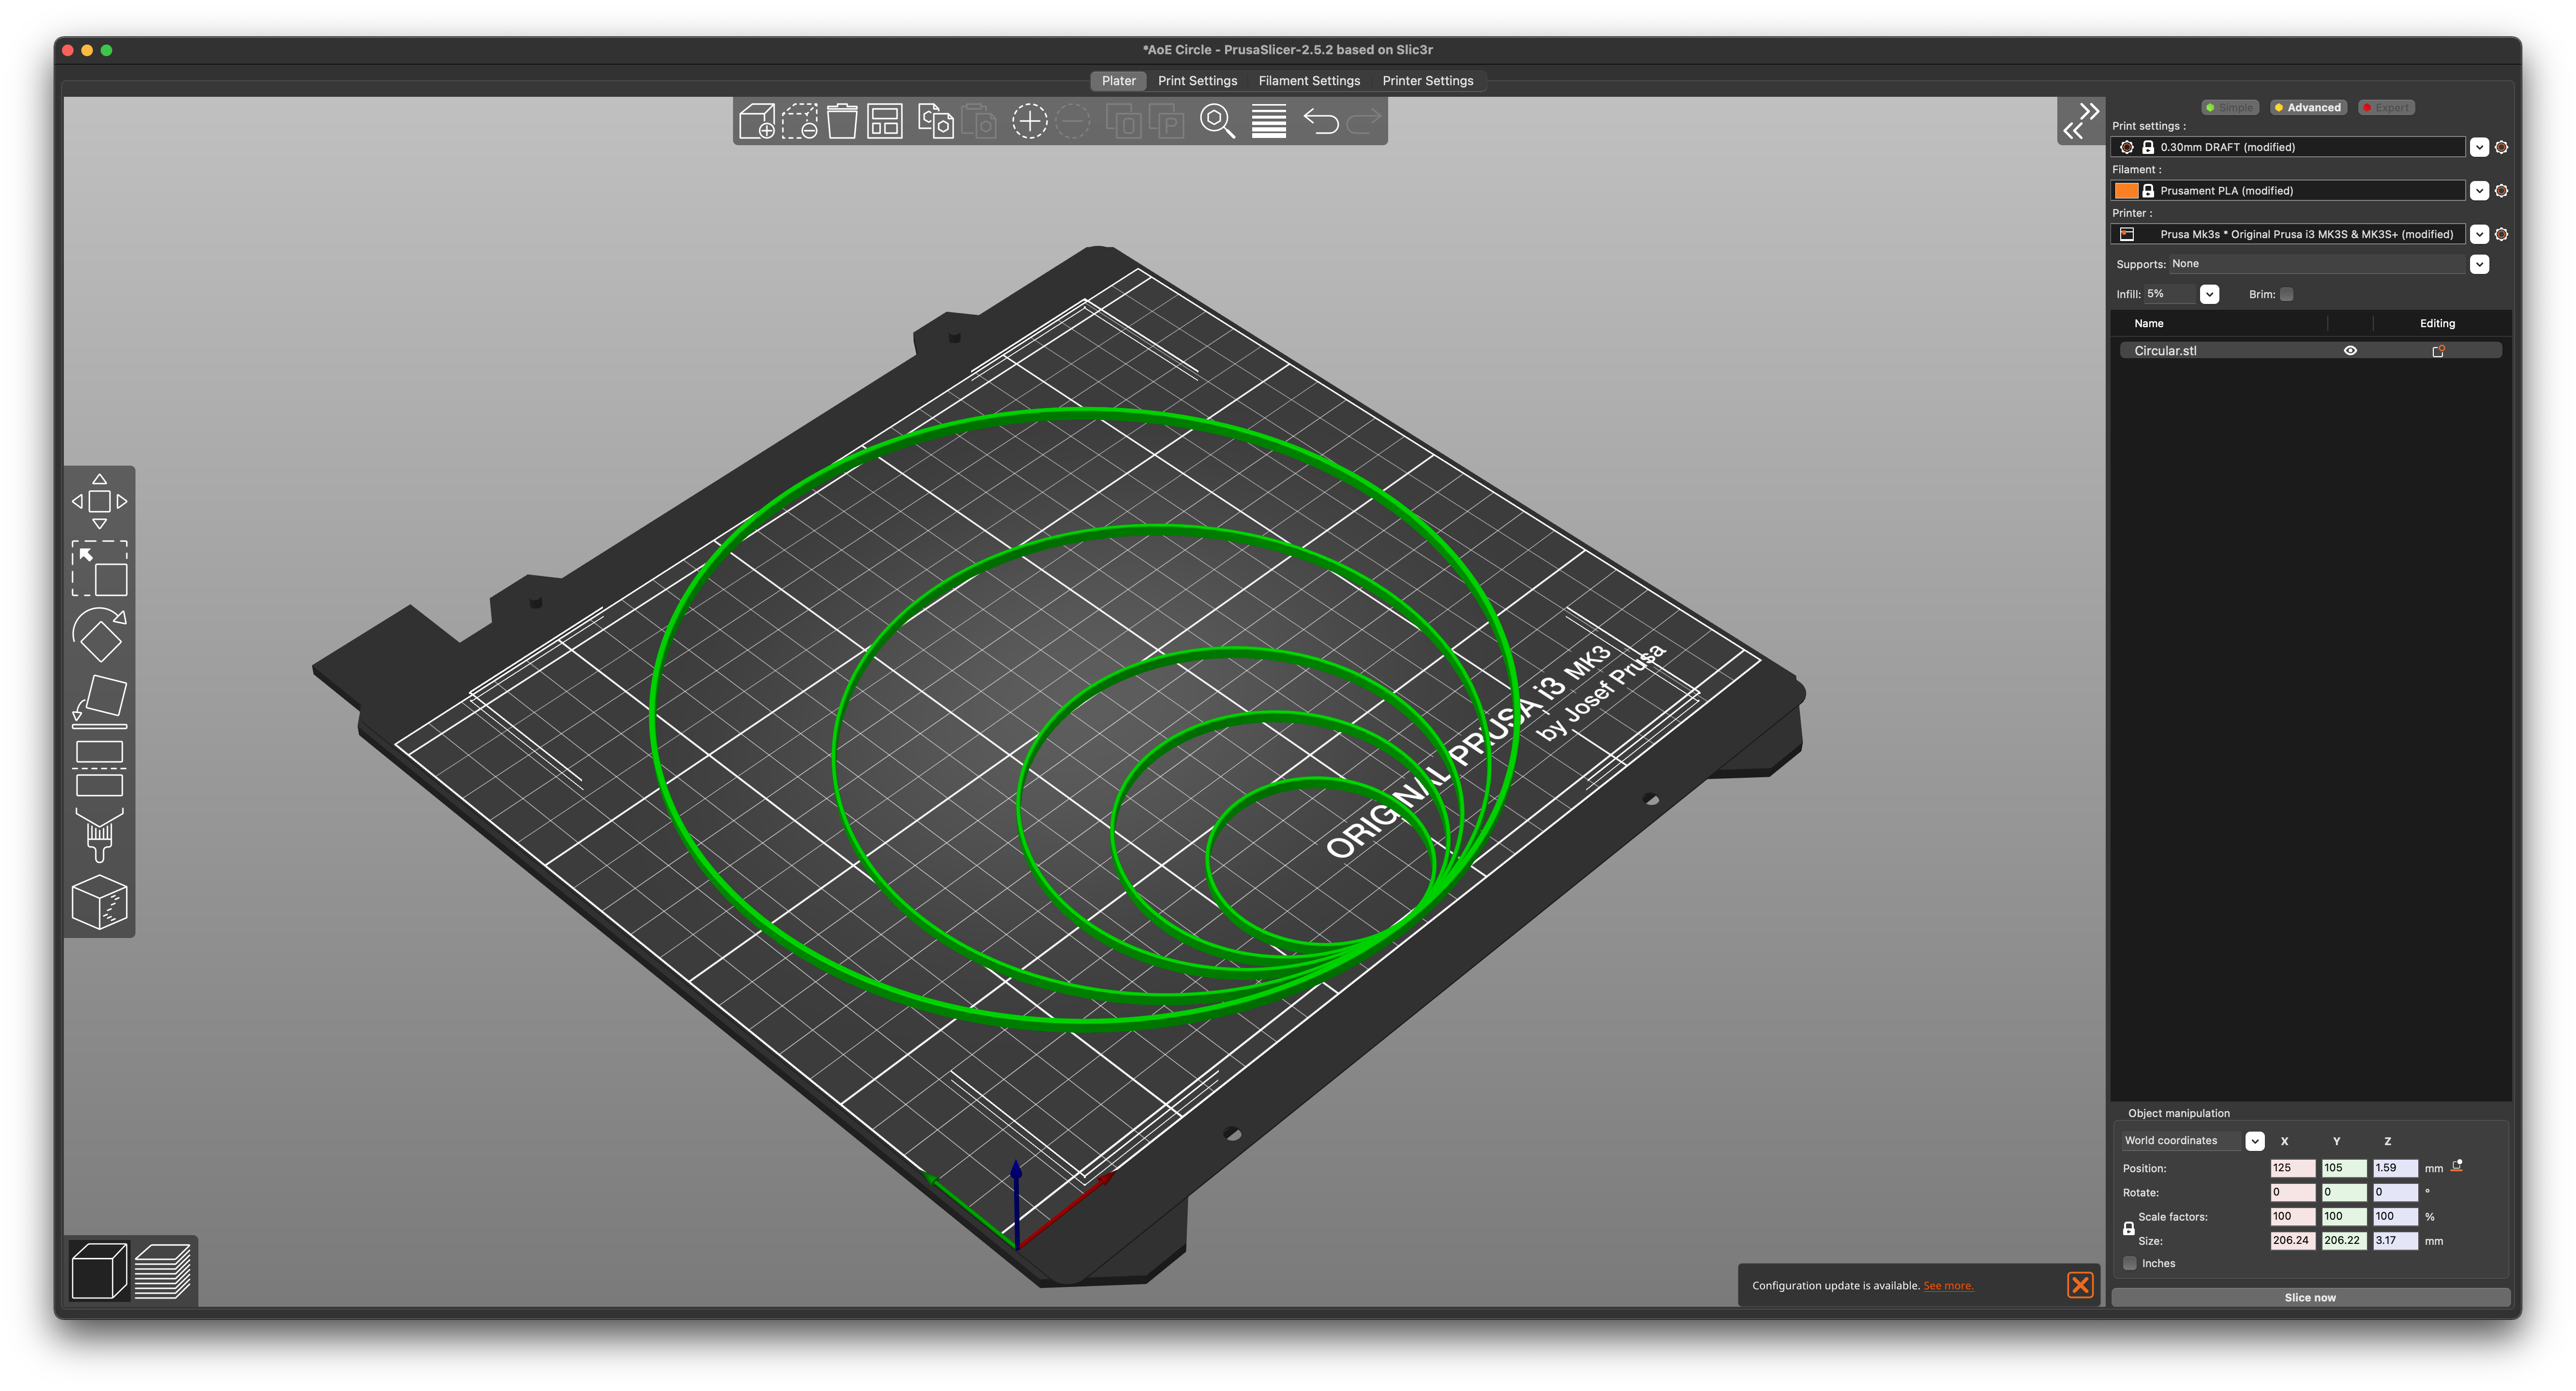Switch to the 3D editor view
2576x1391 pixels.
pyautogui.click(x=99, y=1271)
